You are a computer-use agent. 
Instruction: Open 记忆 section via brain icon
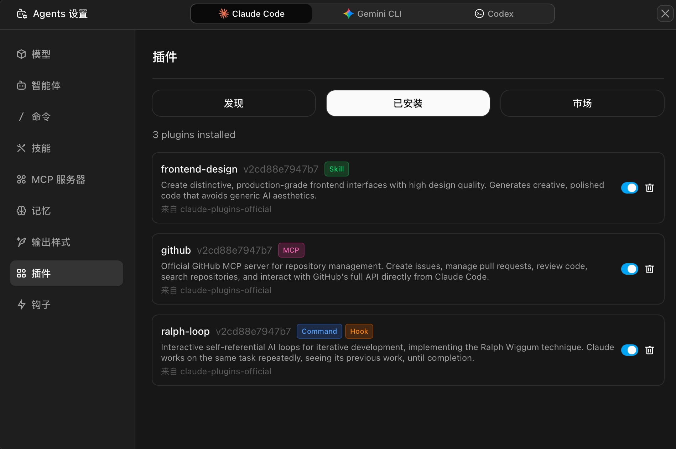tap(21, 211)
